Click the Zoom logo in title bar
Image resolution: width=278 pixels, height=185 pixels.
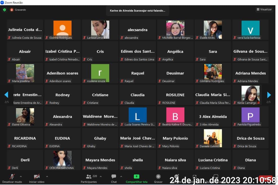click(2, 2)
